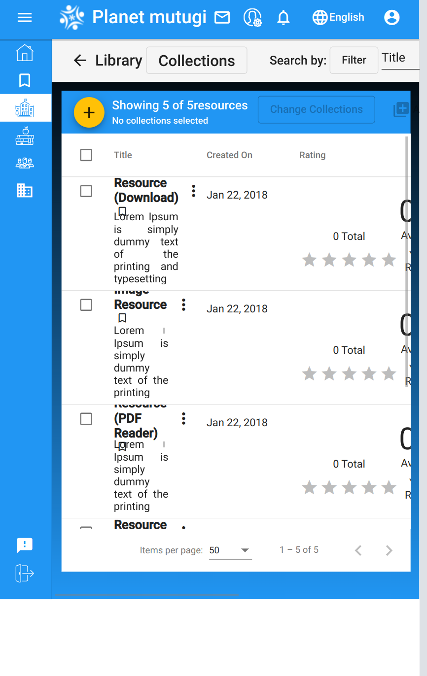The image size is (427, 676).
Task: Open the hamburger navigation menu
Action: [24, 17]
